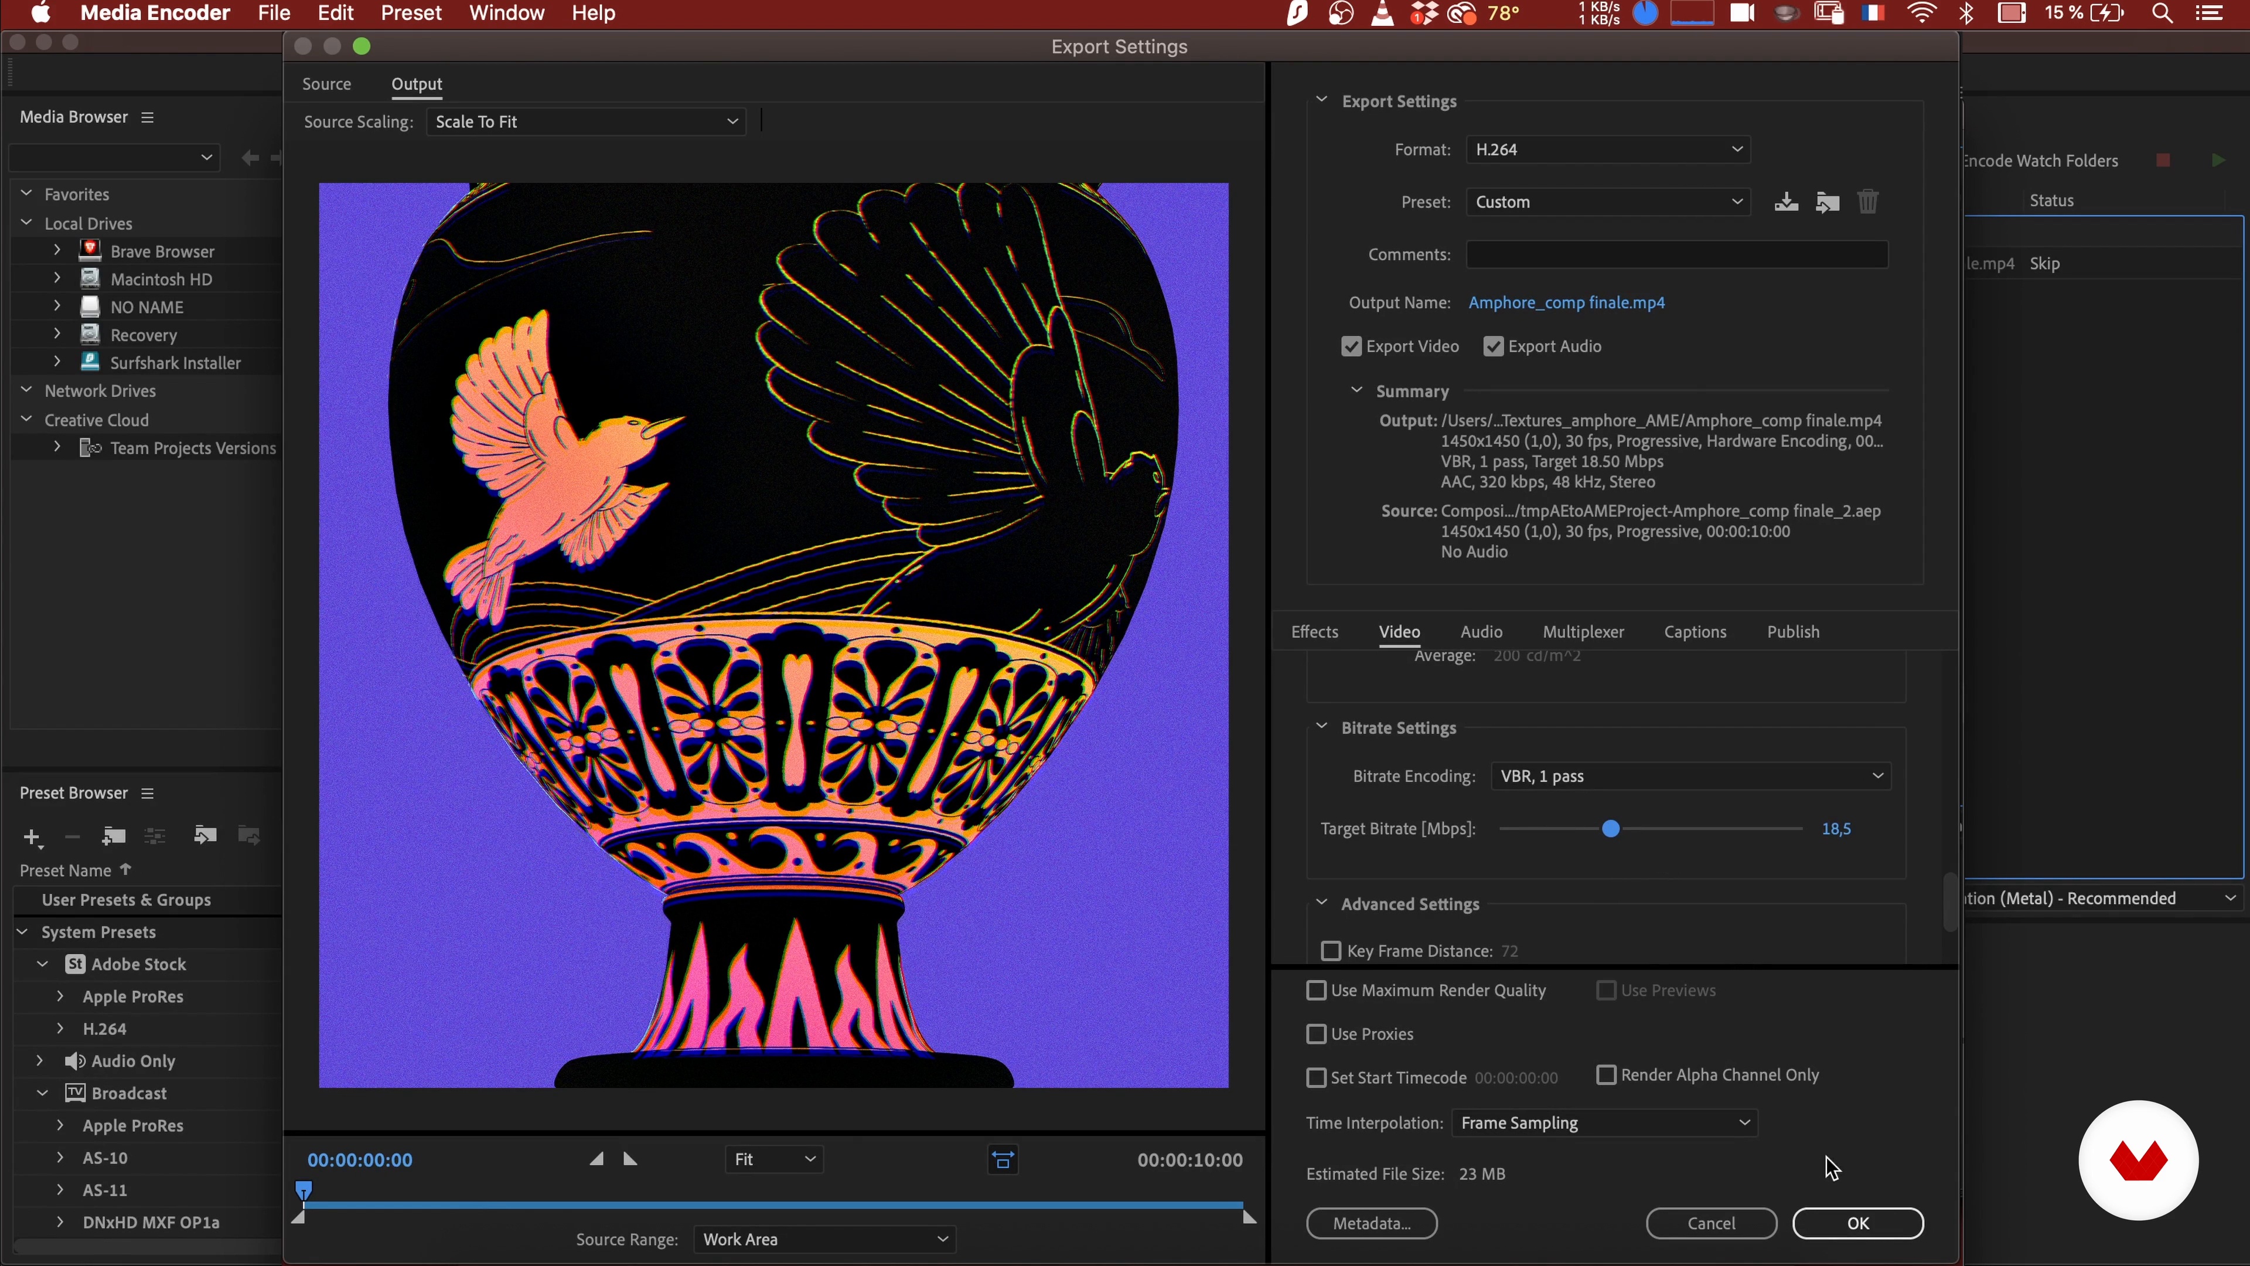
Task: Click the red Stop Queue button
Action: click(2163, 160)
